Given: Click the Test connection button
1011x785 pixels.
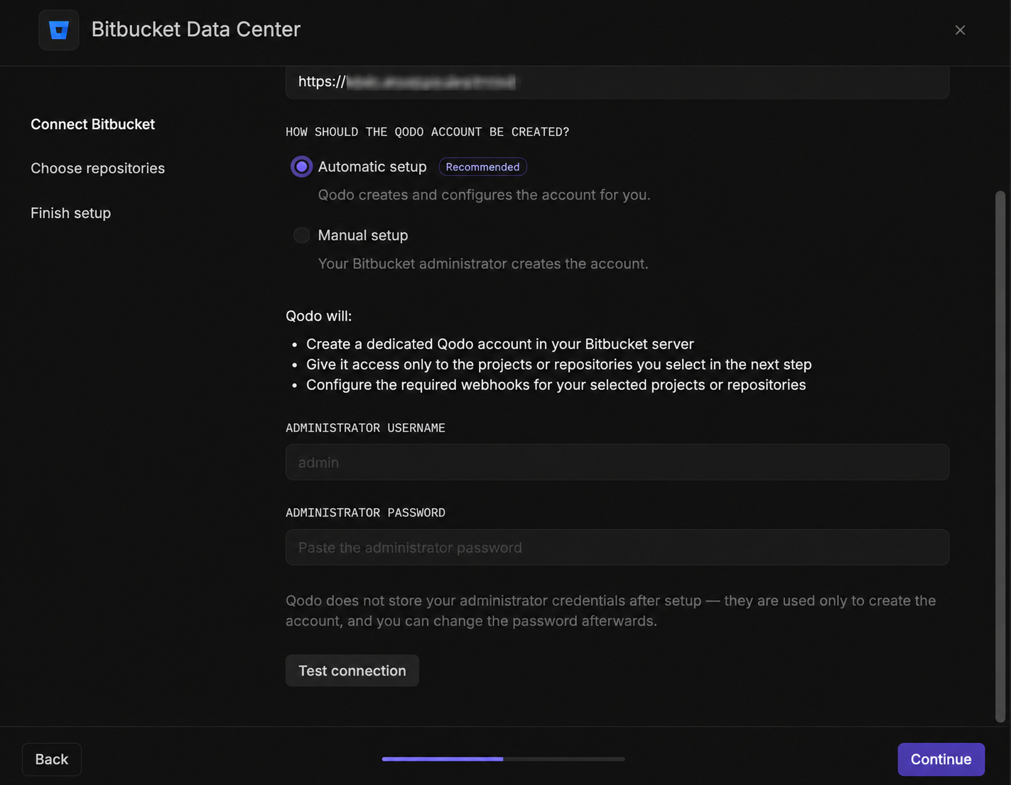Looking at the screenshot, I should [352, 671].
